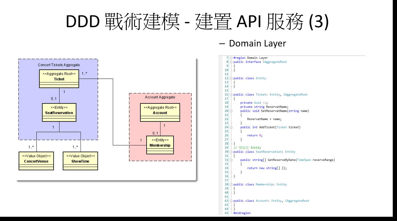Select the Account Aggregate Root box in diagram
The width and height of the screenshot is (397, 221).
point(160,112)
